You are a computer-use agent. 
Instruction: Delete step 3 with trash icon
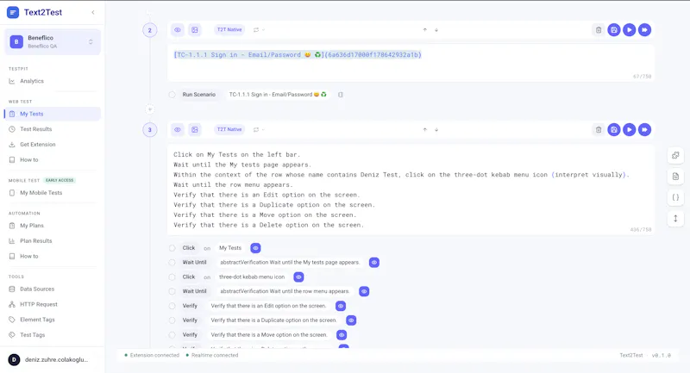[x=599, y=129]
